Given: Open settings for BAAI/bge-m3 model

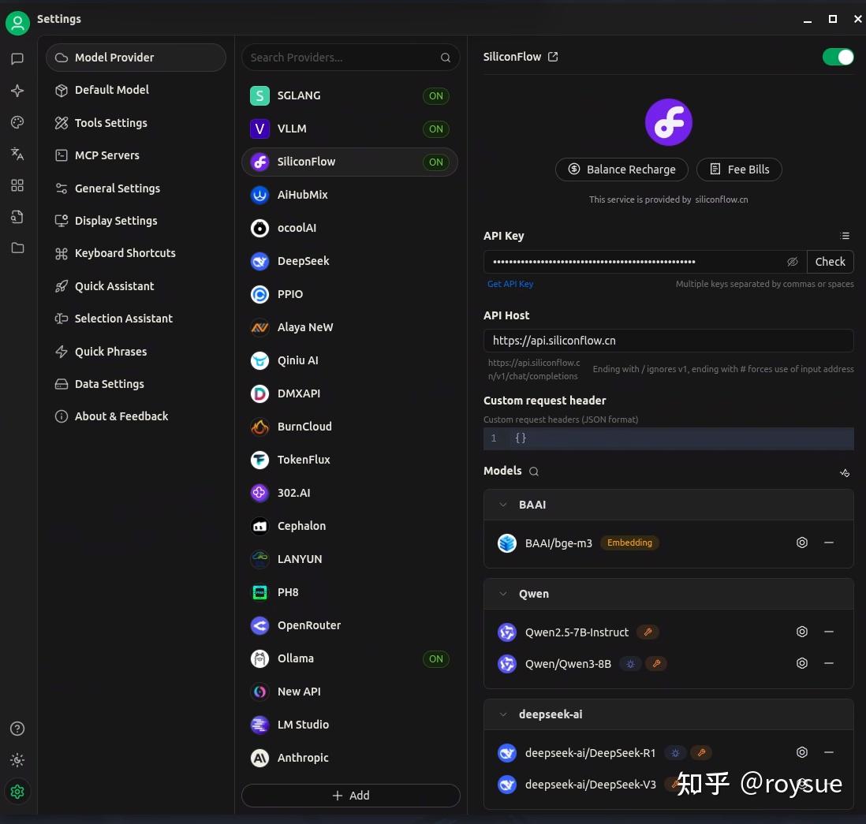Looking at the screenshot, I should (x=802, y=542).
